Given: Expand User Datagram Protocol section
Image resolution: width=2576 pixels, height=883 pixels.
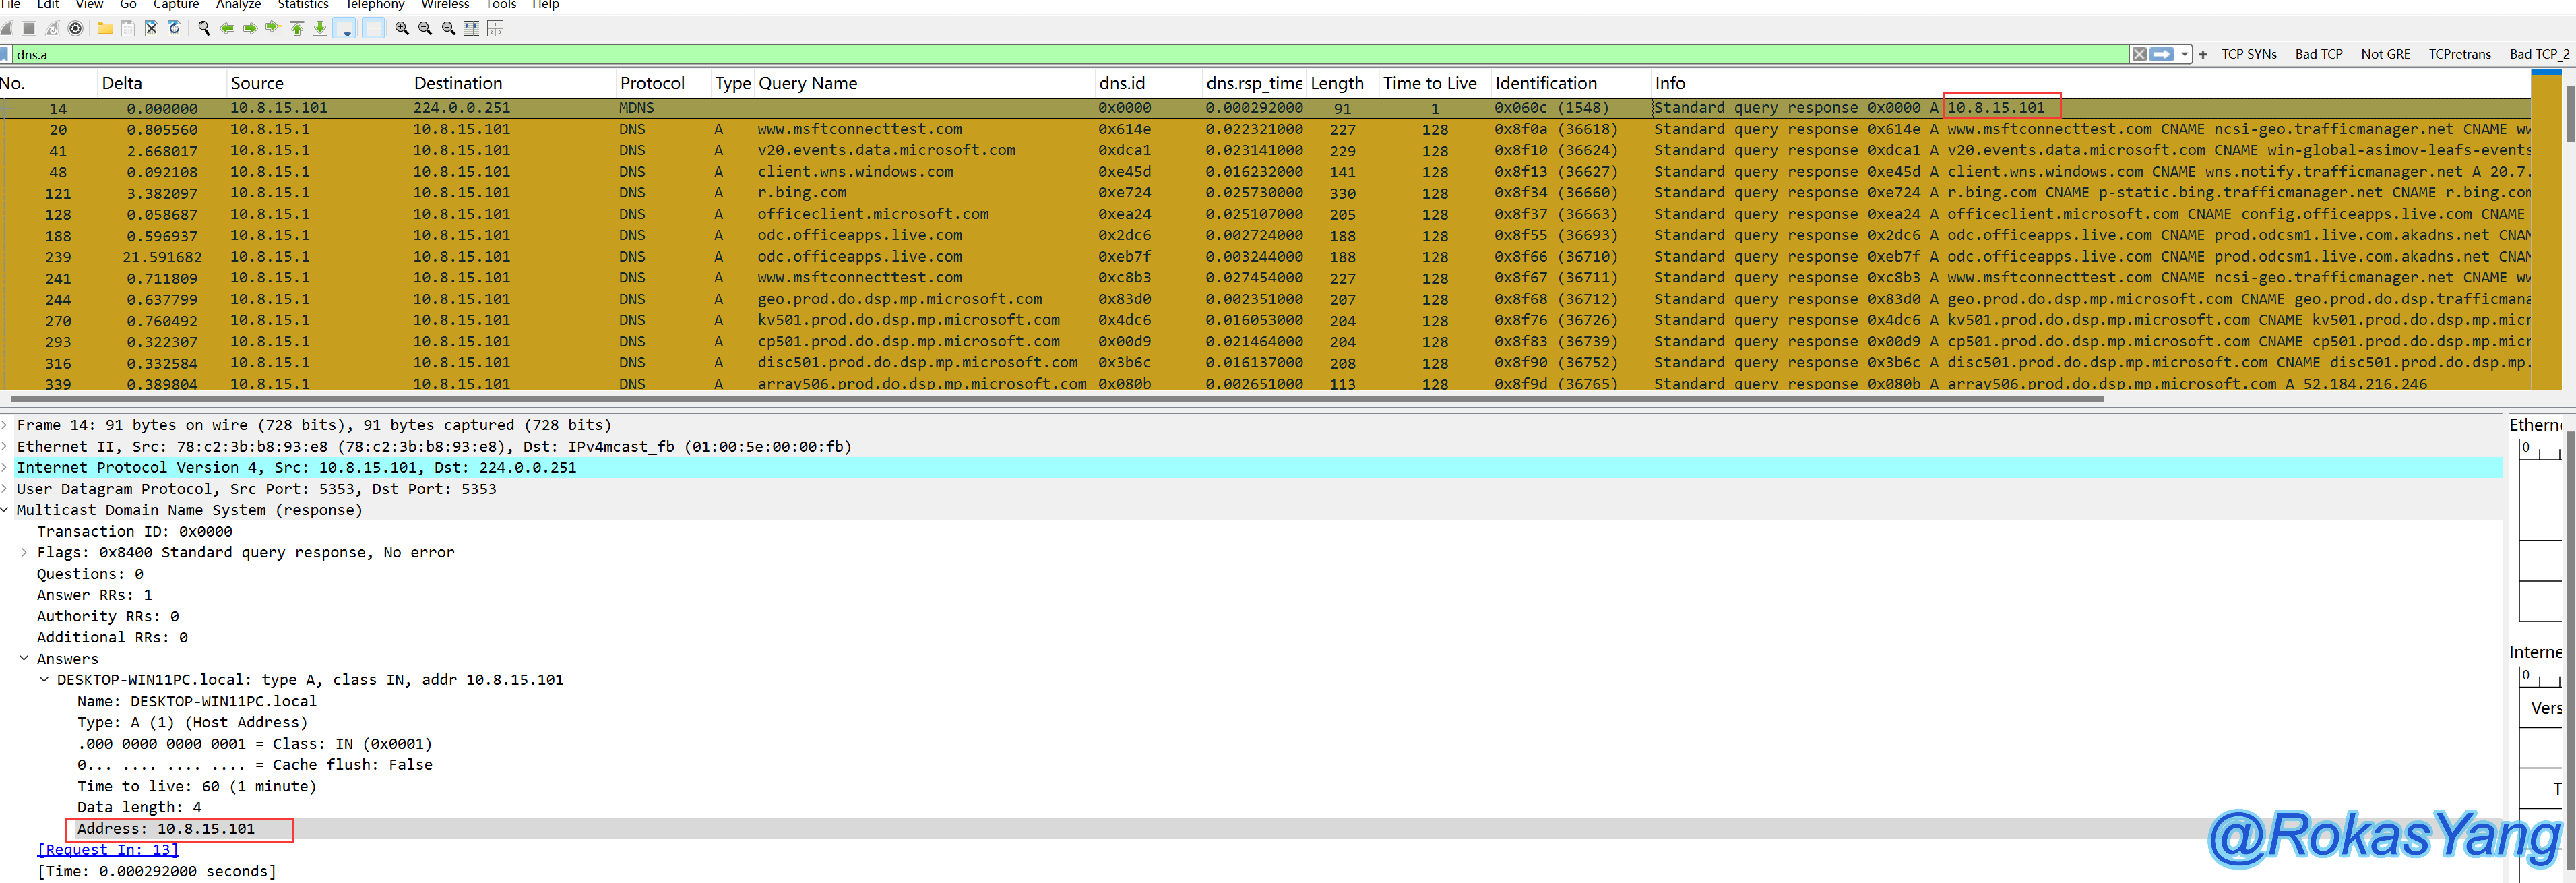Looking at the screenshot, I should point(5,488).
